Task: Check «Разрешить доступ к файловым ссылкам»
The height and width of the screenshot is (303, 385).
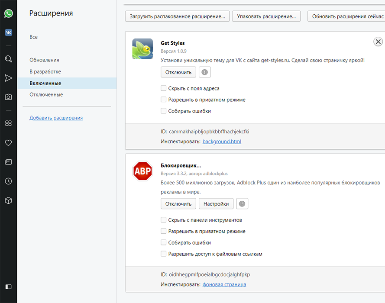Action: point(164,254)
